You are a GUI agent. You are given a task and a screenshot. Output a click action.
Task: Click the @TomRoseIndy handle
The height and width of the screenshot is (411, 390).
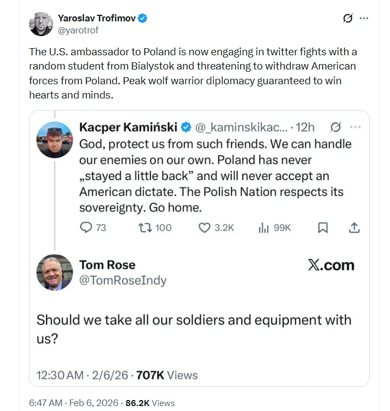(x=123, y=281)
